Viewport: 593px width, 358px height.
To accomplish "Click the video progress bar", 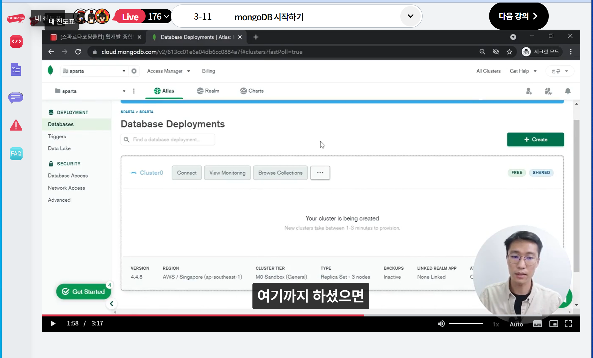I will [x=311, y=315].
